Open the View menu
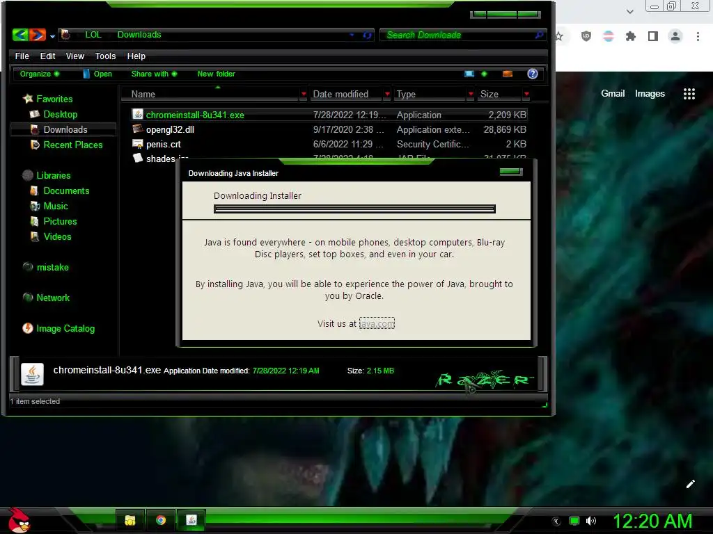Viewport: 713px width, 534px height. (75, 56)
